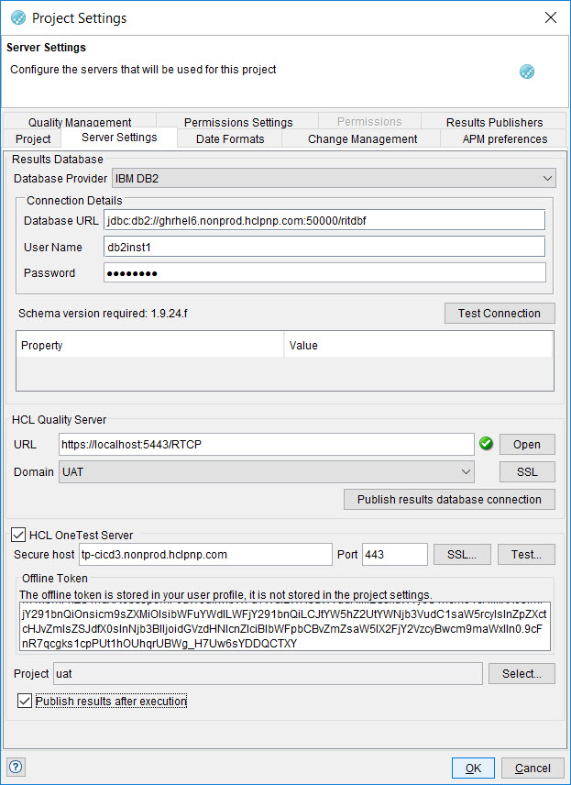Image resolution: width=571 pixels, height=785 pixels.
Task: Click the Project Settings title bar icon
Action: click(18, 18)
